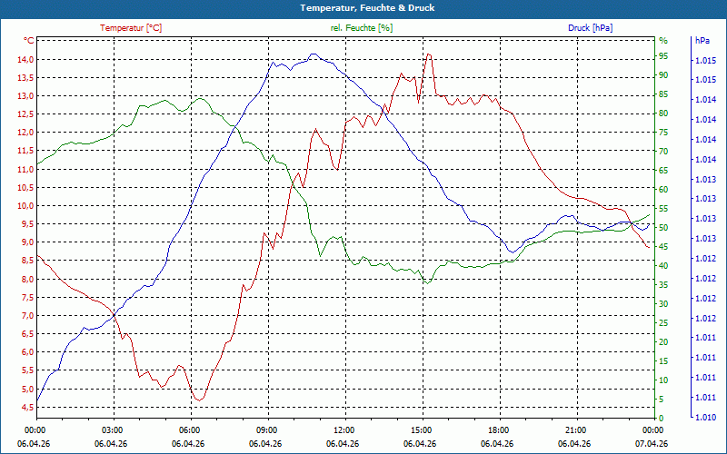
Task: Click the '8,0' temperature axis tick
Action: click(28, 279)
